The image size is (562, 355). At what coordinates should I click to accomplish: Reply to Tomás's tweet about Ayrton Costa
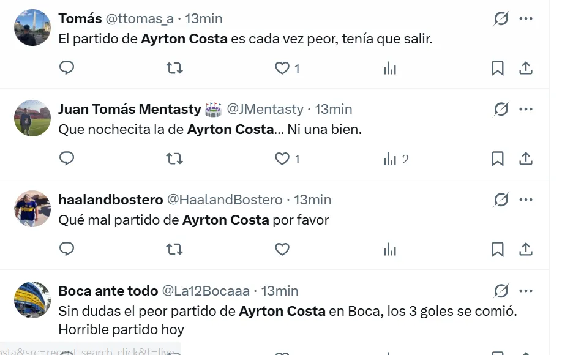point(67,68)
